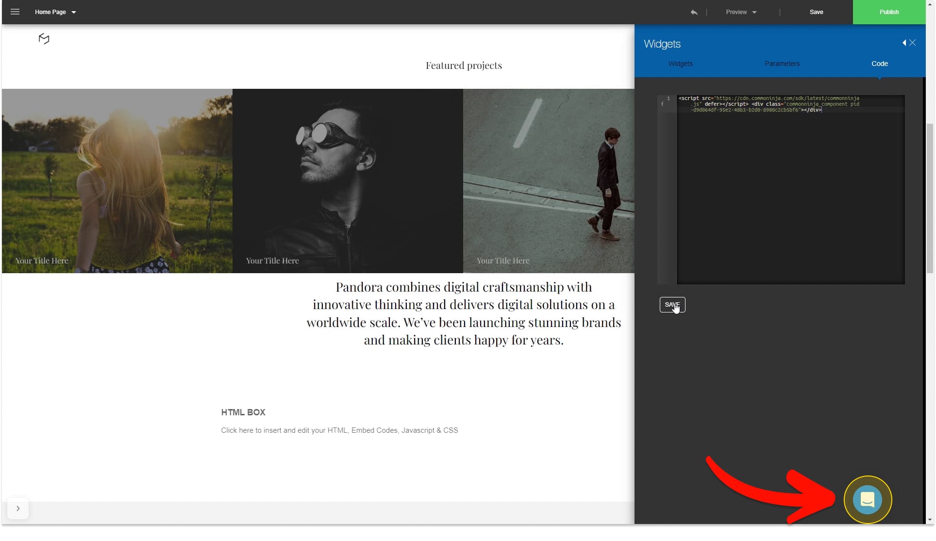Click the HTML BOX title
The image size is (936, 541).
coord(243,412)
